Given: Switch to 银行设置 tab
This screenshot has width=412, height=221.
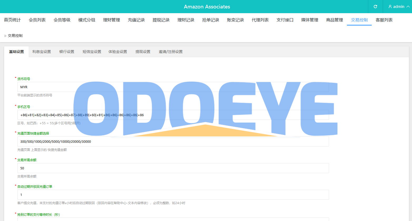Looking at the screenshot, I should 67,52.
